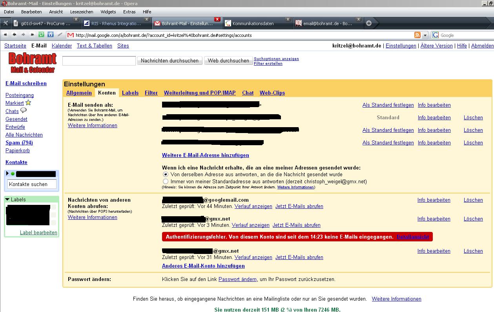Viewport: 494px width, 312px height.
Task: Open Detailansicht in the red error banner
Action: point(412,237)
